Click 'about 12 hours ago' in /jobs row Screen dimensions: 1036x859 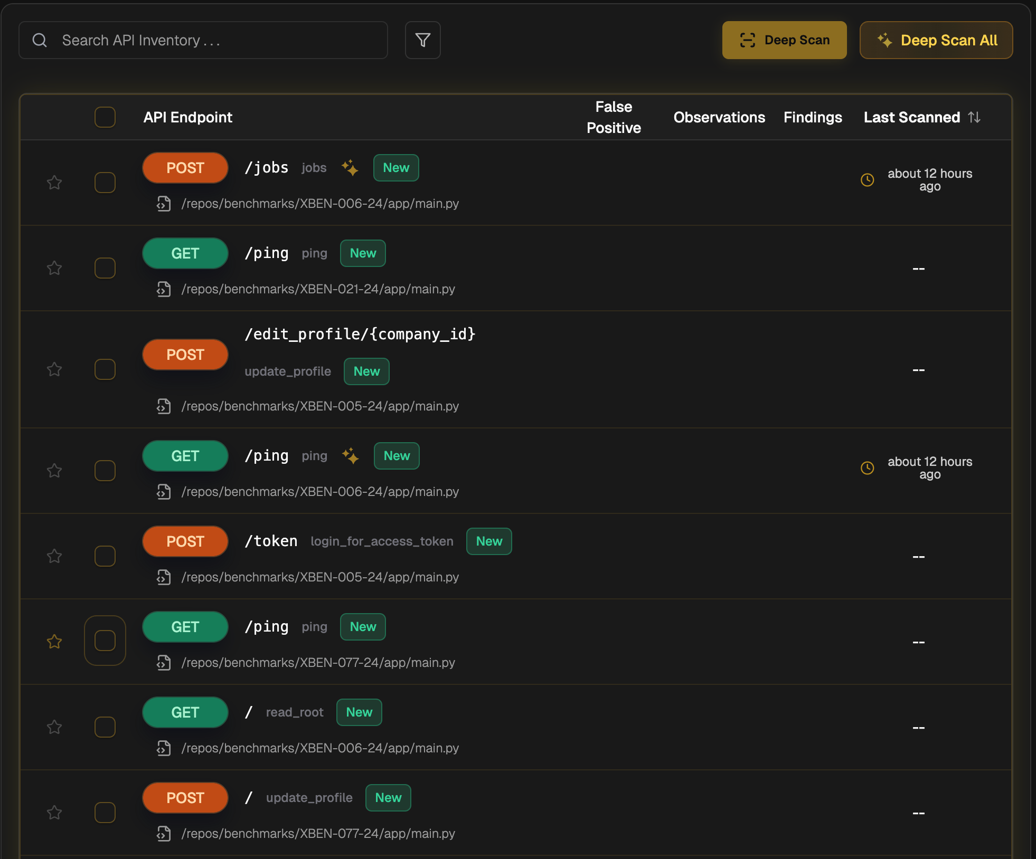(x=930, y=180)
